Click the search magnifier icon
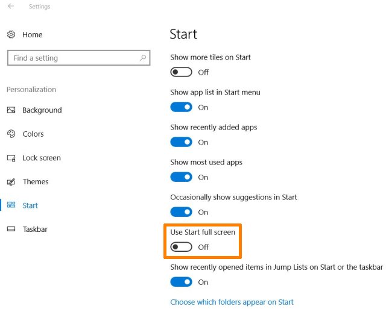The width and height of the screenshot is (386, 309). 143,58
